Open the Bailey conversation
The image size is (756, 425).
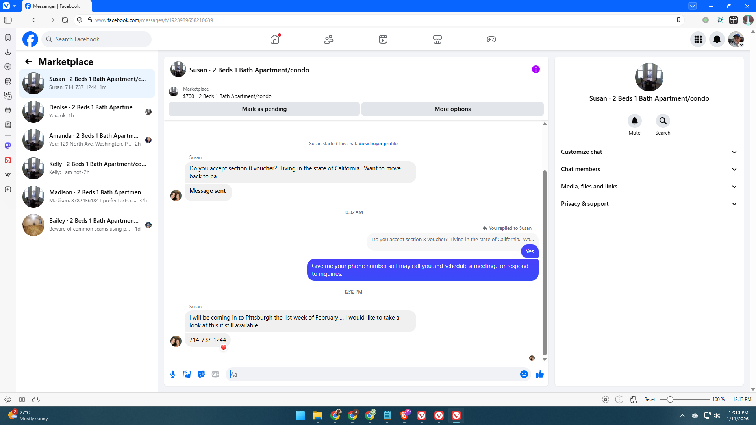click(87, 225)
